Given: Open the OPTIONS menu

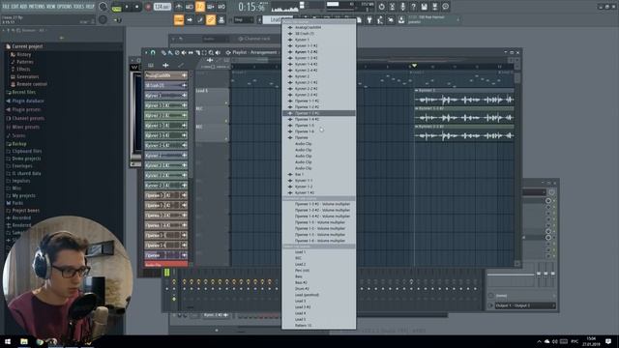Looking at the screenshot, I should coord(64,7).
